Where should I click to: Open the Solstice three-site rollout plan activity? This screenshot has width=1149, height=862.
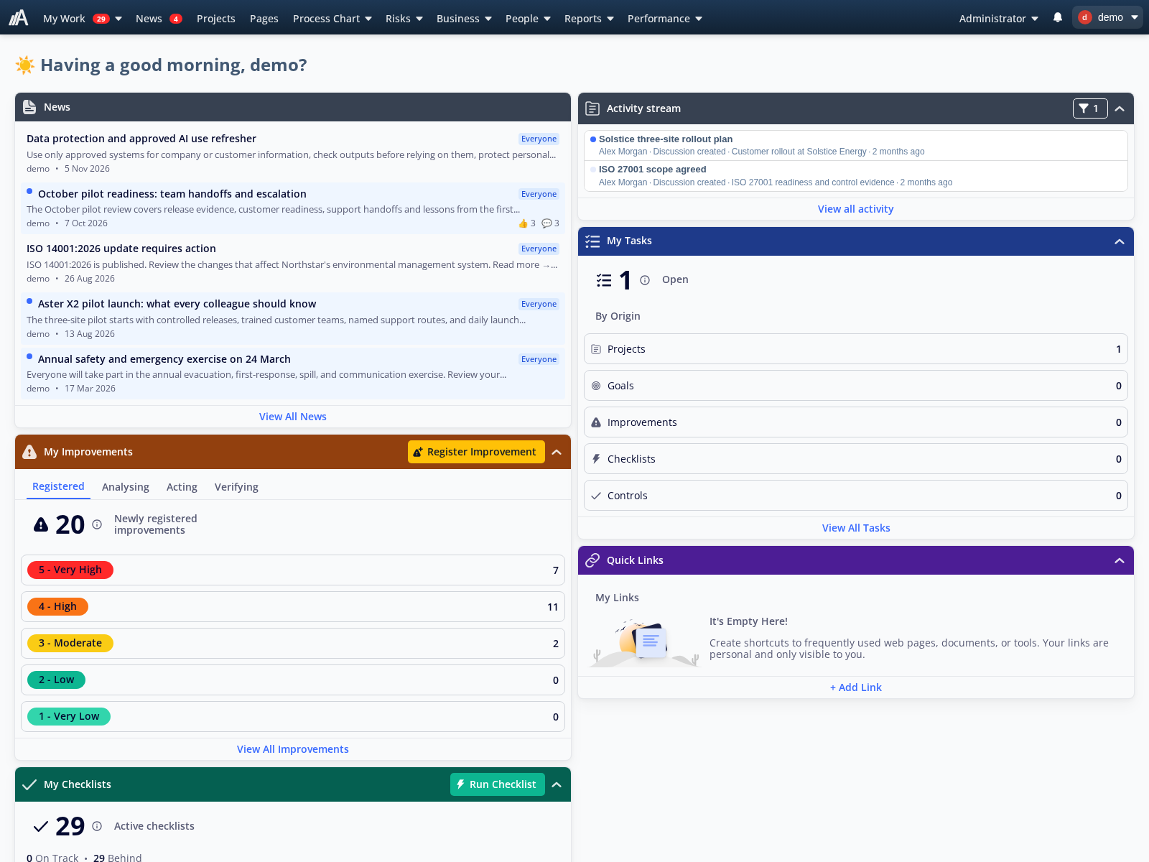click(x=855, y=145)
